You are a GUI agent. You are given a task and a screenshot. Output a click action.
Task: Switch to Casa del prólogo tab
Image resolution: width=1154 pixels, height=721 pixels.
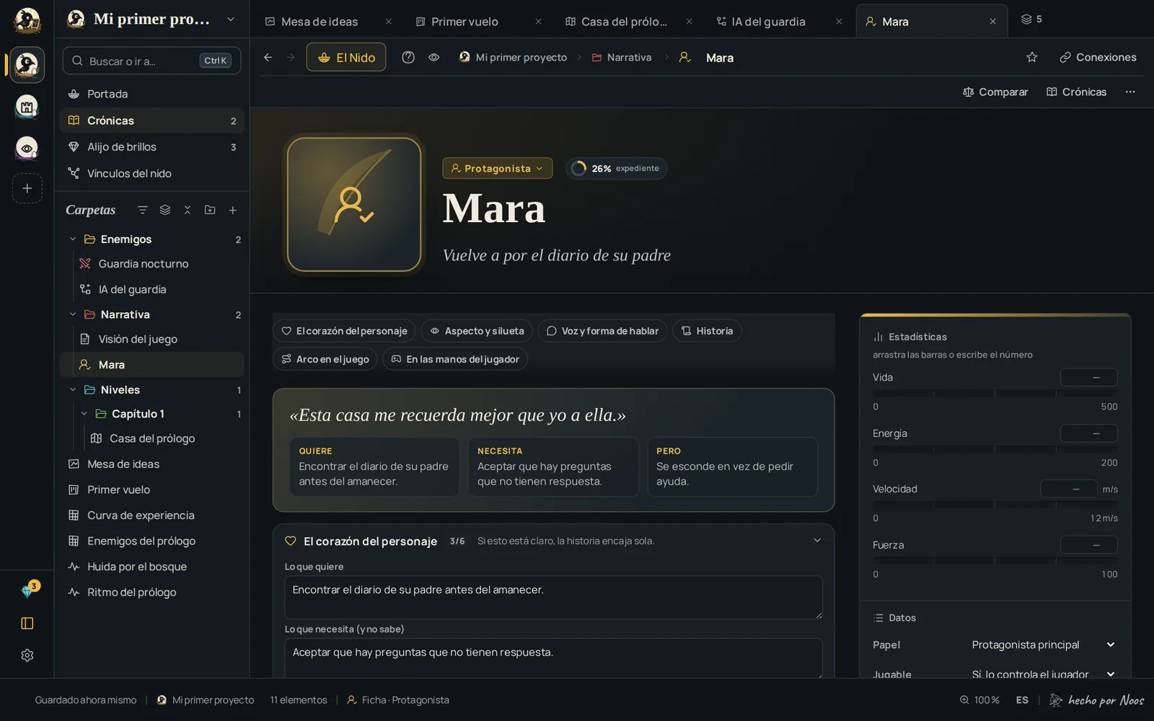click(624, 22)
